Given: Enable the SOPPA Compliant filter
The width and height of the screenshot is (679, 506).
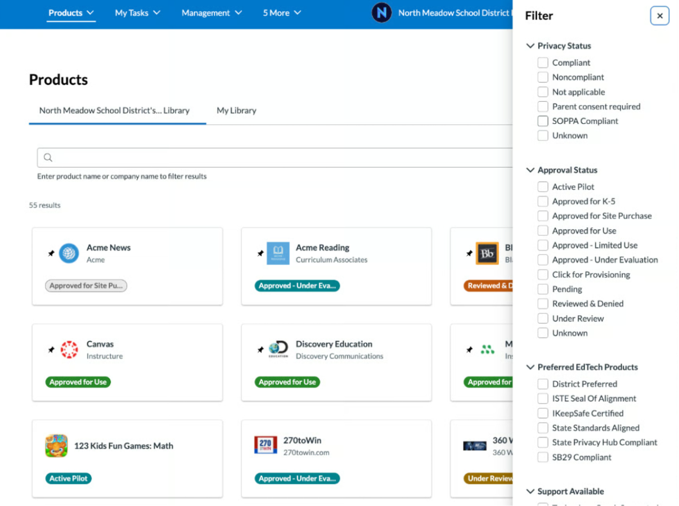Looking at the screenshot, I should (x=542, y=121).
